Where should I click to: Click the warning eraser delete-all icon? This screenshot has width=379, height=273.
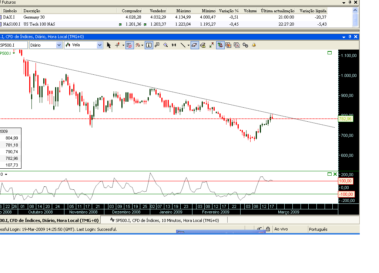[203, 45]
